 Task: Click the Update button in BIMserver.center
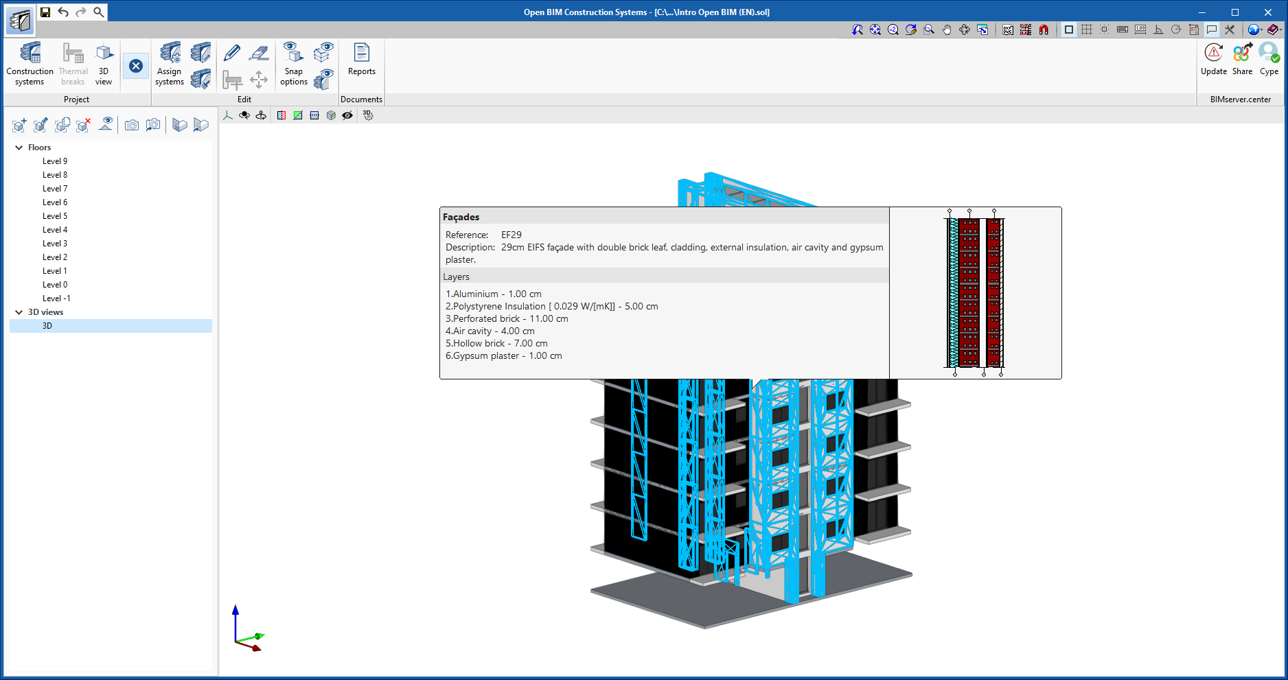tap(1214, 59)
